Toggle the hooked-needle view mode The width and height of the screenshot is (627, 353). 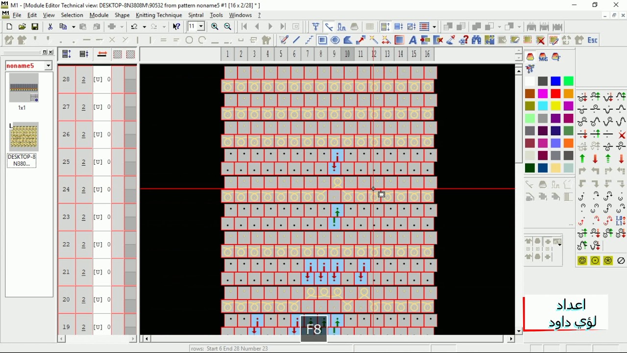[329, 26]
